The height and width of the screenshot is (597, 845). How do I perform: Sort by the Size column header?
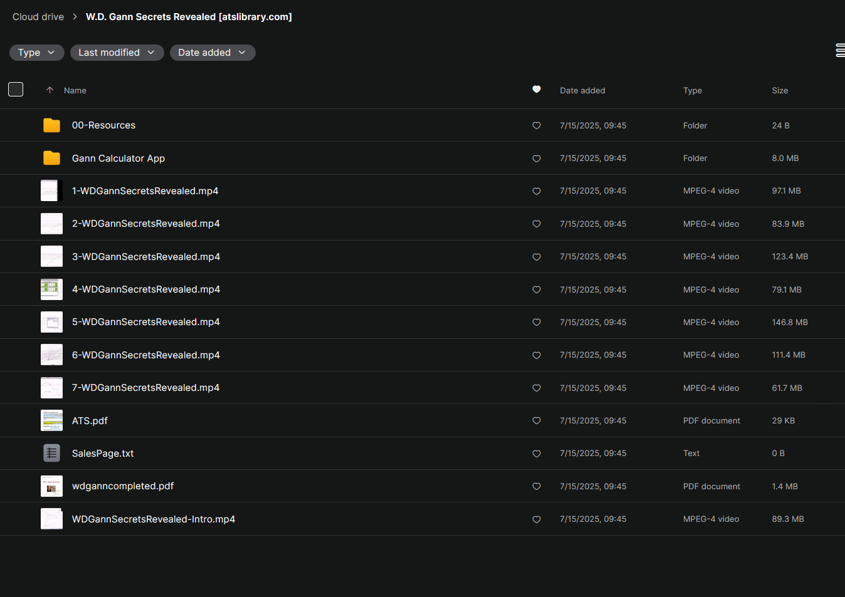[x=780, y=91]
